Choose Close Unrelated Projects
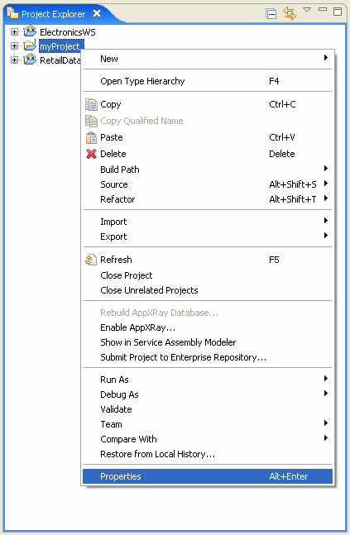Screen dimensions: 350x535 [208, 290]
